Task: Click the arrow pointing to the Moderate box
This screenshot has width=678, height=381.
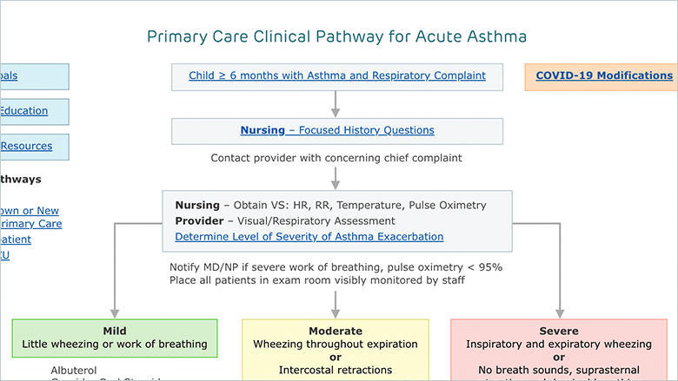Action: [336, 305]
